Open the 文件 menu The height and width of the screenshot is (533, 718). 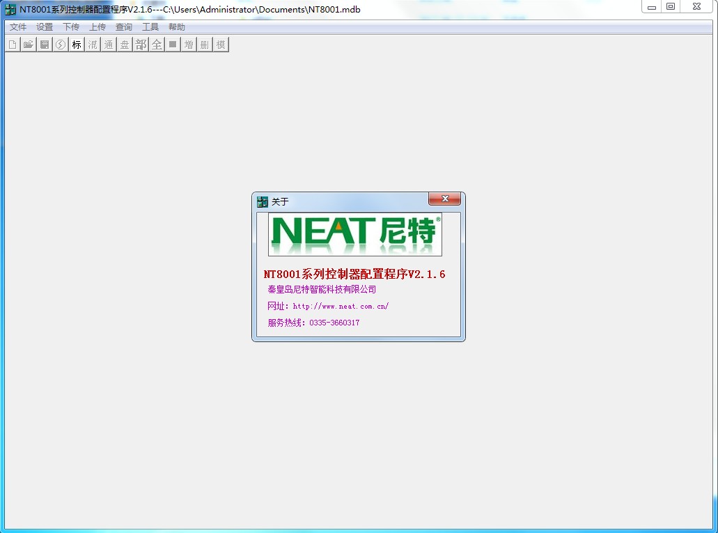(17, 26)
